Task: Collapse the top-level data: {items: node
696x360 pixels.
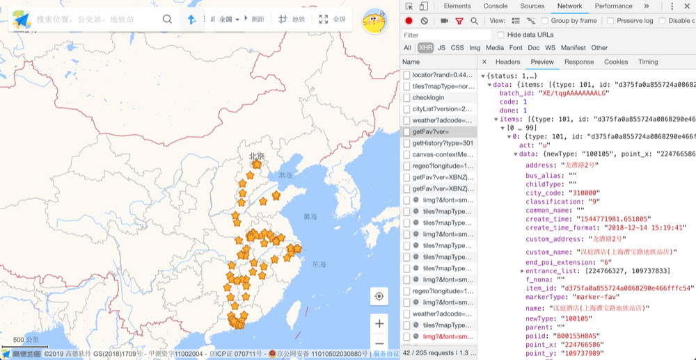Action: (489, 85)
